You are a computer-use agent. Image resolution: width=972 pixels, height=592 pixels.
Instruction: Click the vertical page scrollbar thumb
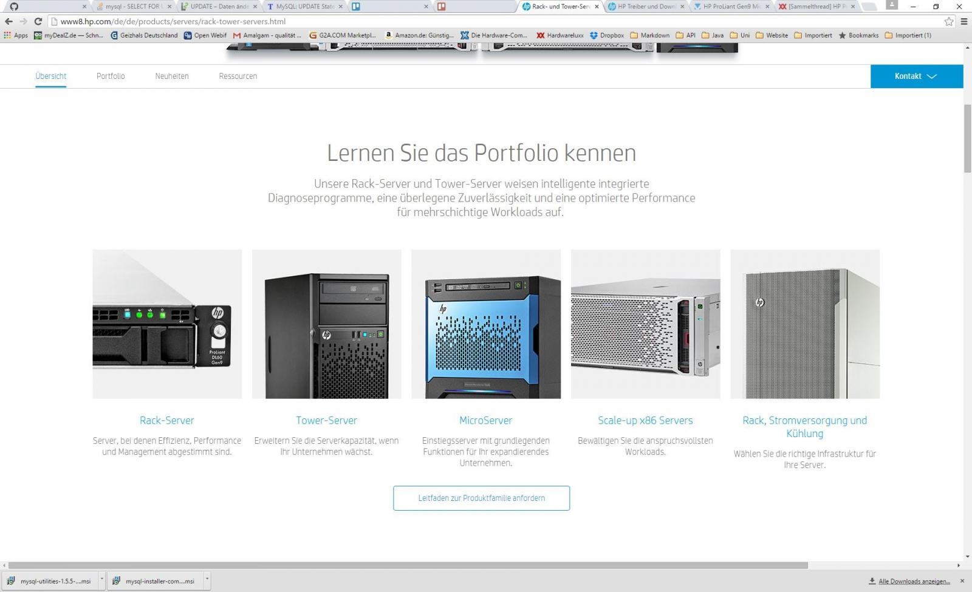[x=967, y=139]
